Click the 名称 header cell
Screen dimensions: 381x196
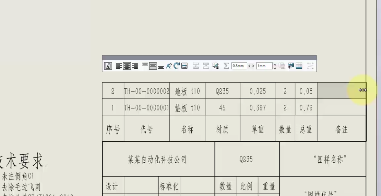click(187, 128)
